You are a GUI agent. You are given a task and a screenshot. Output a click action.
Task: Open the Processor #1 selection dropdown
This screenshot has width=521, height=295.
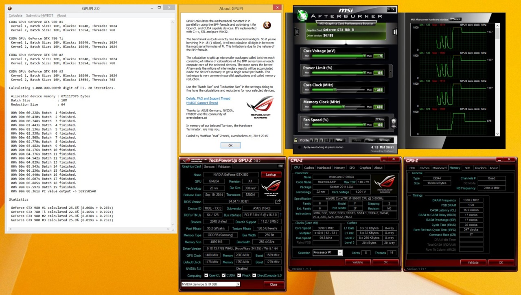click(x=328, y=253)
